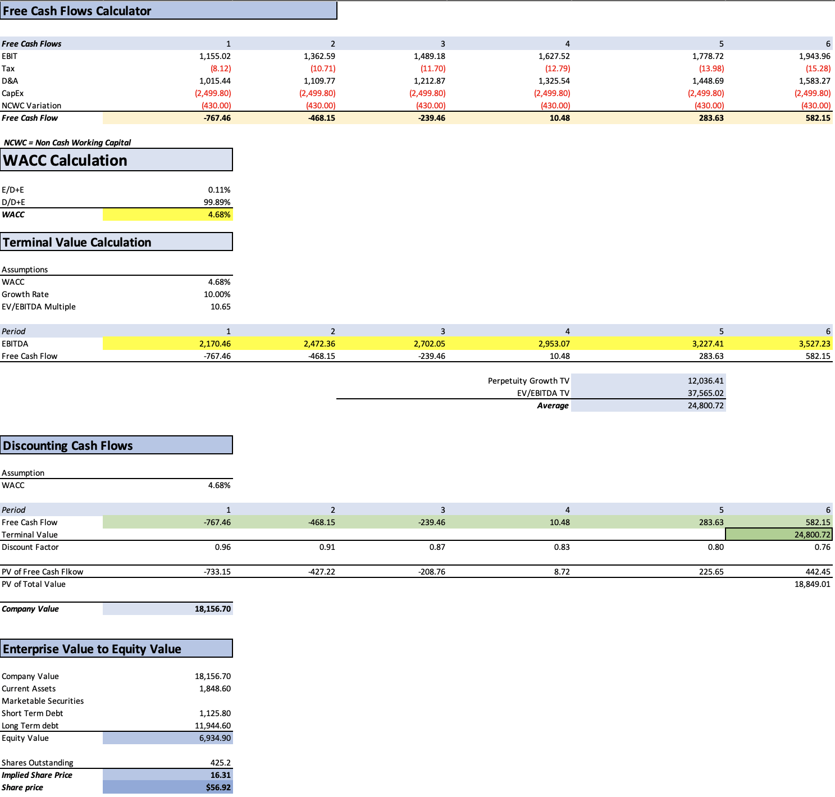Click PV of Free Cash Flow value -733.15
This screenshot has height=797, width=835.
[x=217, y=572]
